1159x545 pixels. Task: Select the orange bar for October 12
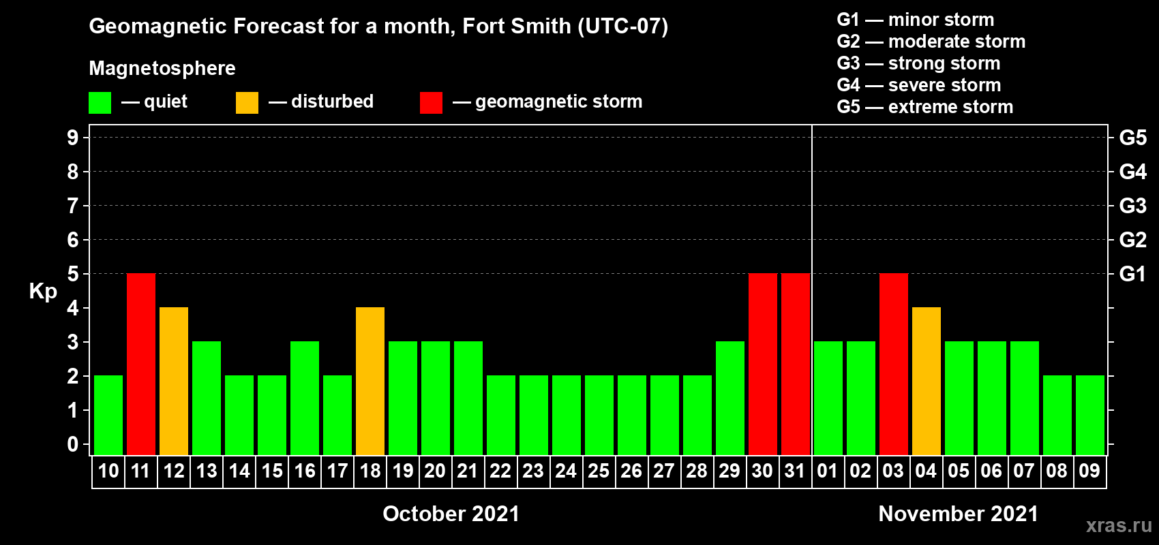pos(174,381)
